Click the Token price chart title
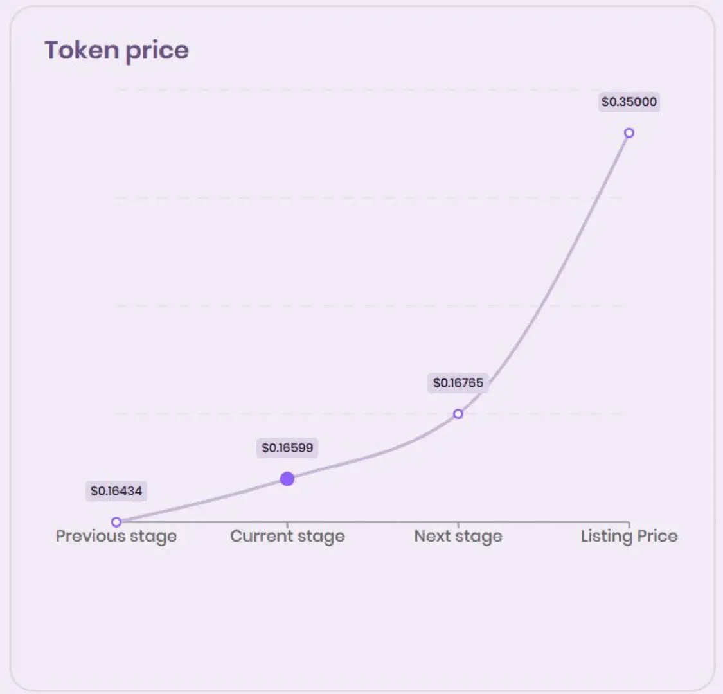Image resolution: width=723 pixels, height=694 pixels. 117,50
